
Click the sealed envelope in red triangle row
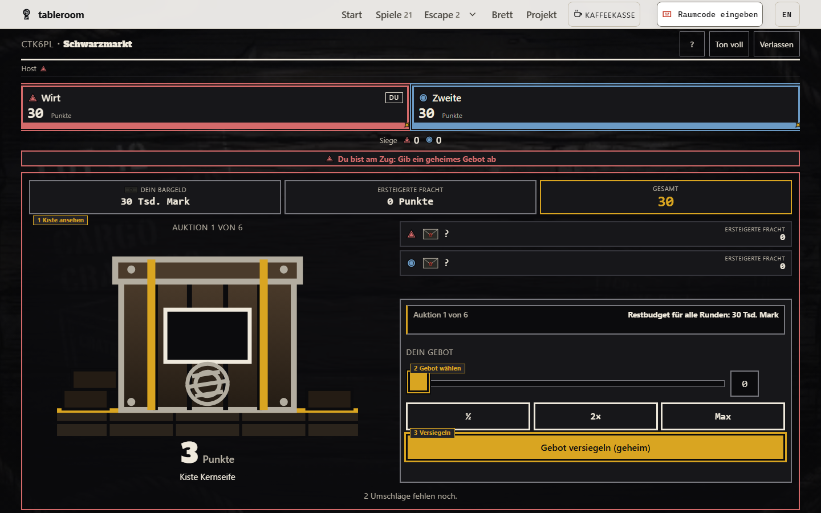(x=430, y=234)
